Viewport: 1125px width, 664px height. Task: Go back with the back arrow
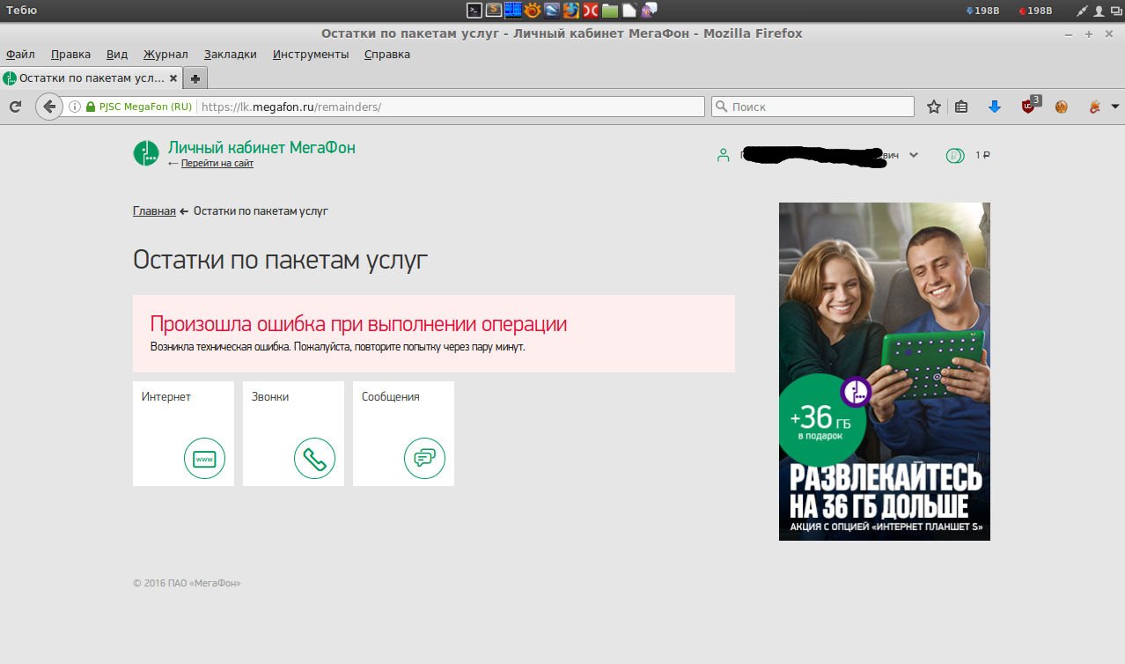coord(49,107)
